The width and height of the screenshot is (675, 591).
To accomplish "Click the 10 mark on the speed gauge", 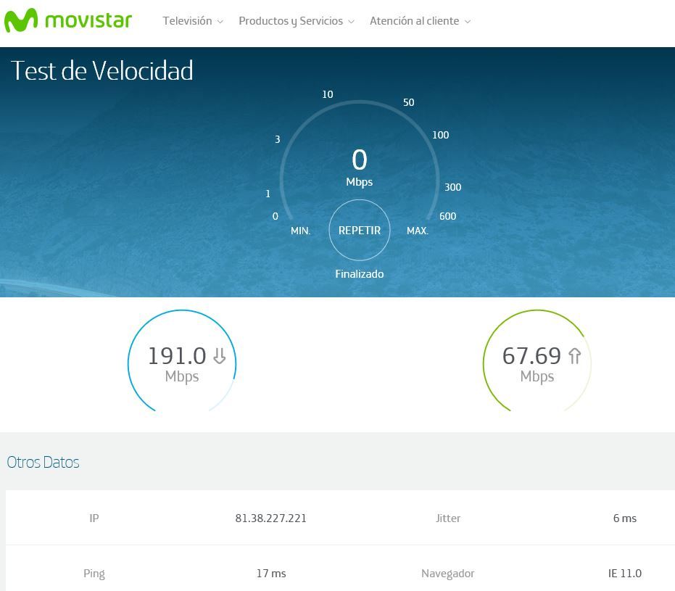I will [327, 94].
